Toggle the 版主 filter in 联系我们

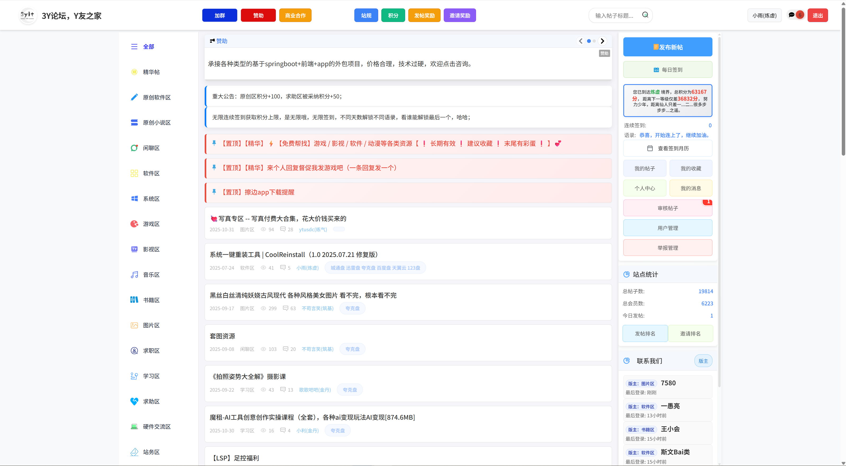coord(703,361)
